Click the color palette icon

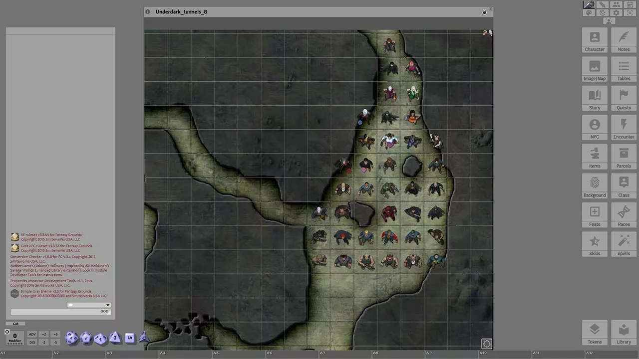pos(589,13)
